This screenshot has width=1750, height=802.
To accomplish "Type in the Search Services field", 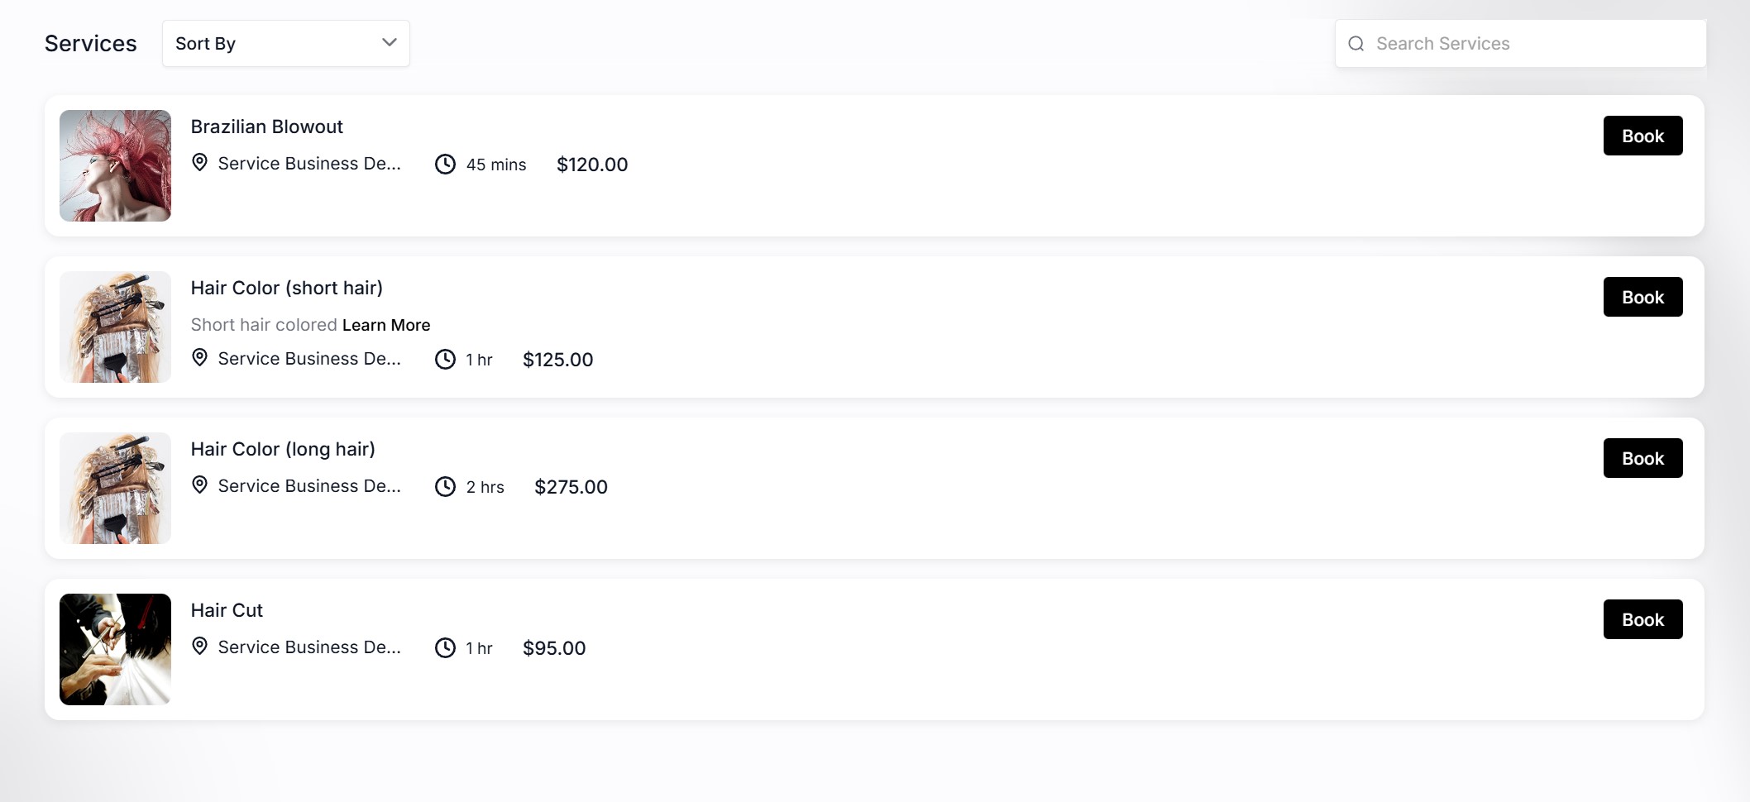I will click(1530, 44).
